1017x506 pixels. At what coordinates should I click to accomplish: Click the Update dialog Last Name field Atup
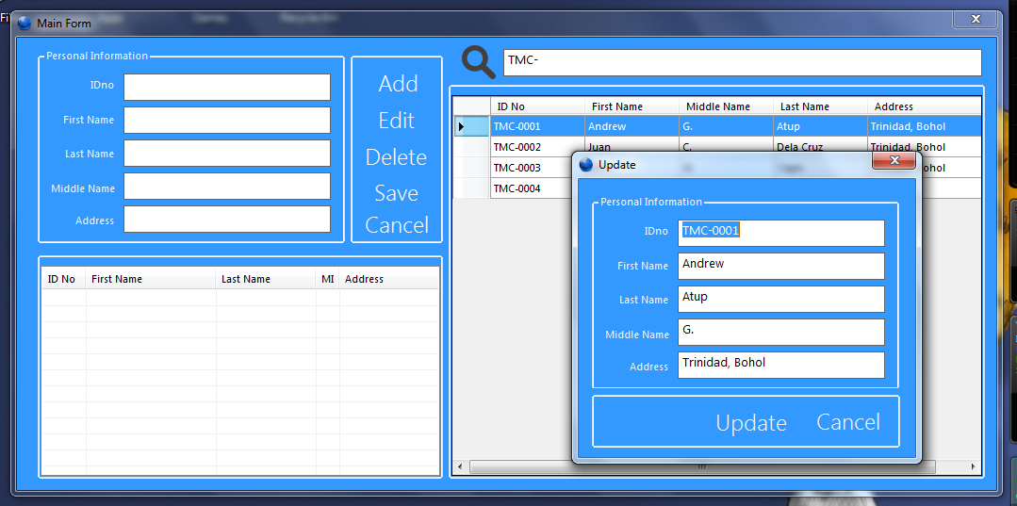tap(781, 299)
